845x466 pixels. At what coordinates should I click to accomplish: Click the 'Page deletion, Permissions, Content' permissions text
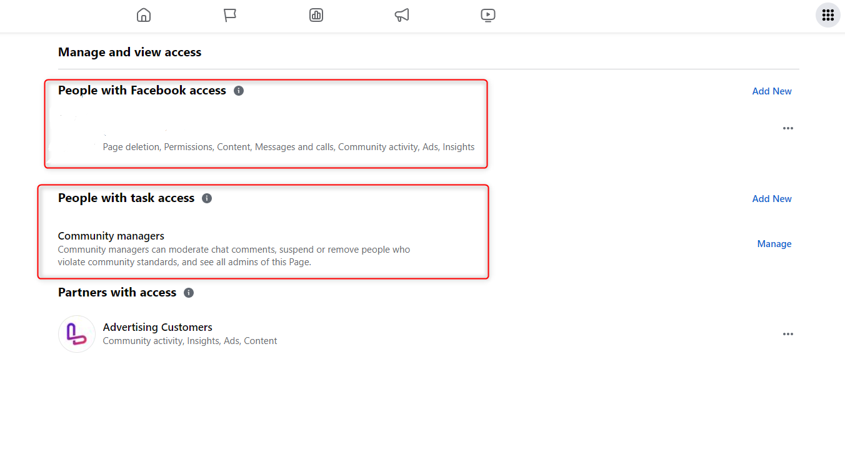[x=289, y=147]
